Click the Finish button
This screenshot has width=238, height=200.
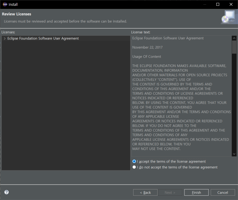196,193
